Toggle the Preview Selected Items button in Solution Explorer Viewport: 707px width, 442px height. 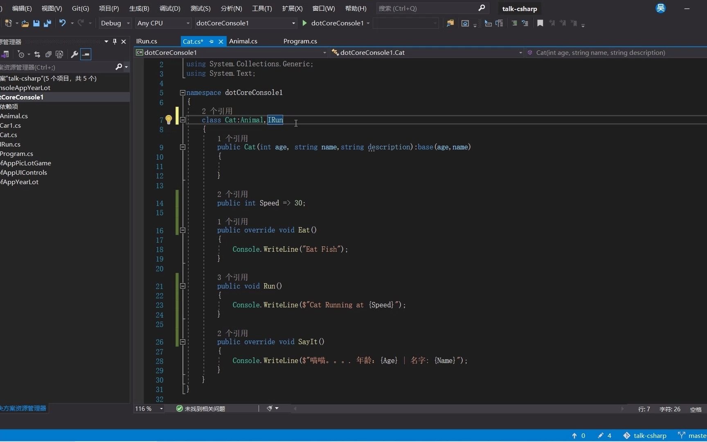point(86,54)
